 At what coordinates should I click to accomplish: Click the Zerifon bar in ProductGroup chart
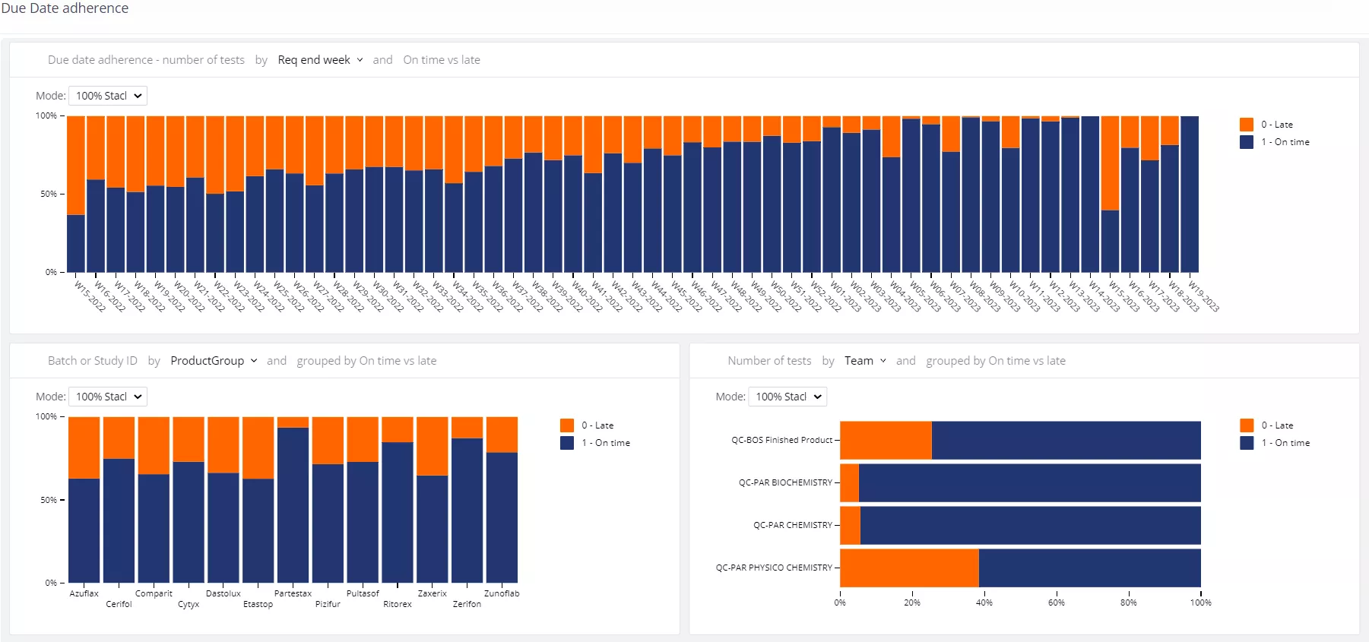[467, 500]
